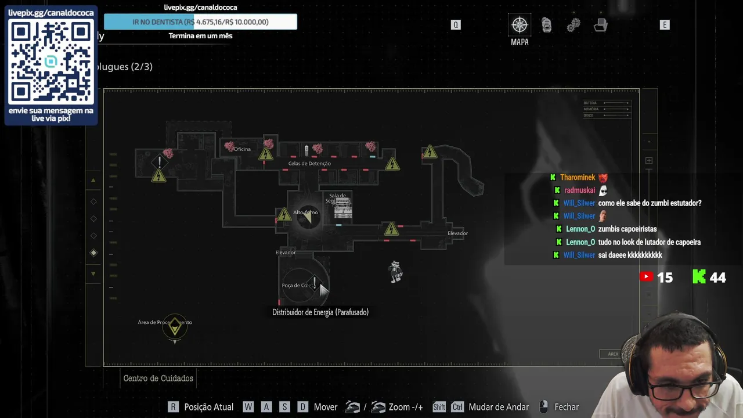This screenshot has height=418, width=743.
Task: Click the Q previous-tab key hint
Action: pyautogui.click(x=456, y=25)
